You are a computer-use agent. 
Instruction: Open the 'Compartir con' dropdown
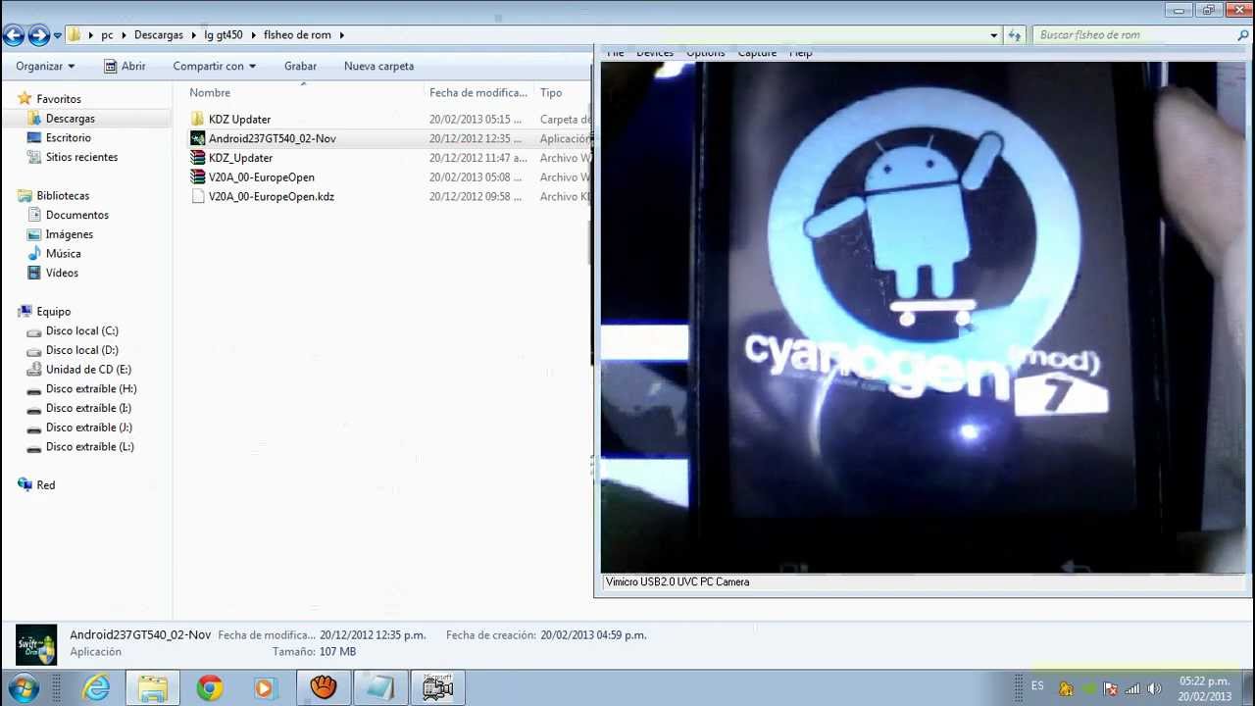[214, 66]
